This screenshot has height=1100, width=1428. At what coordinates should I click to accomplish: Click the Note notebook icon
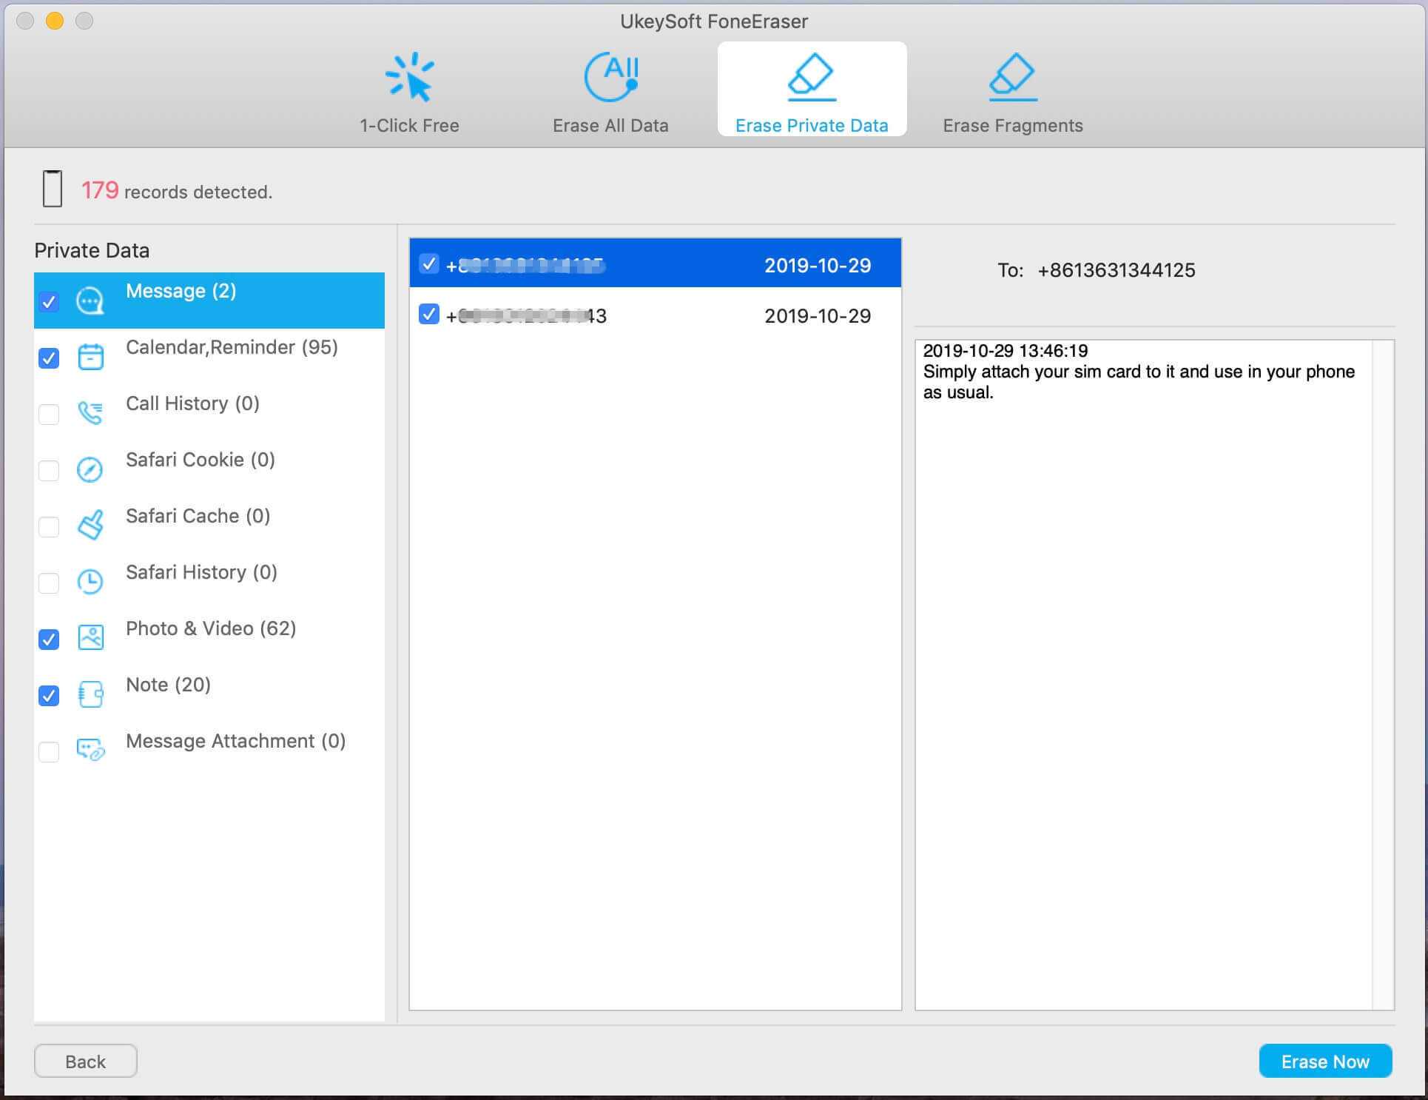90,694
